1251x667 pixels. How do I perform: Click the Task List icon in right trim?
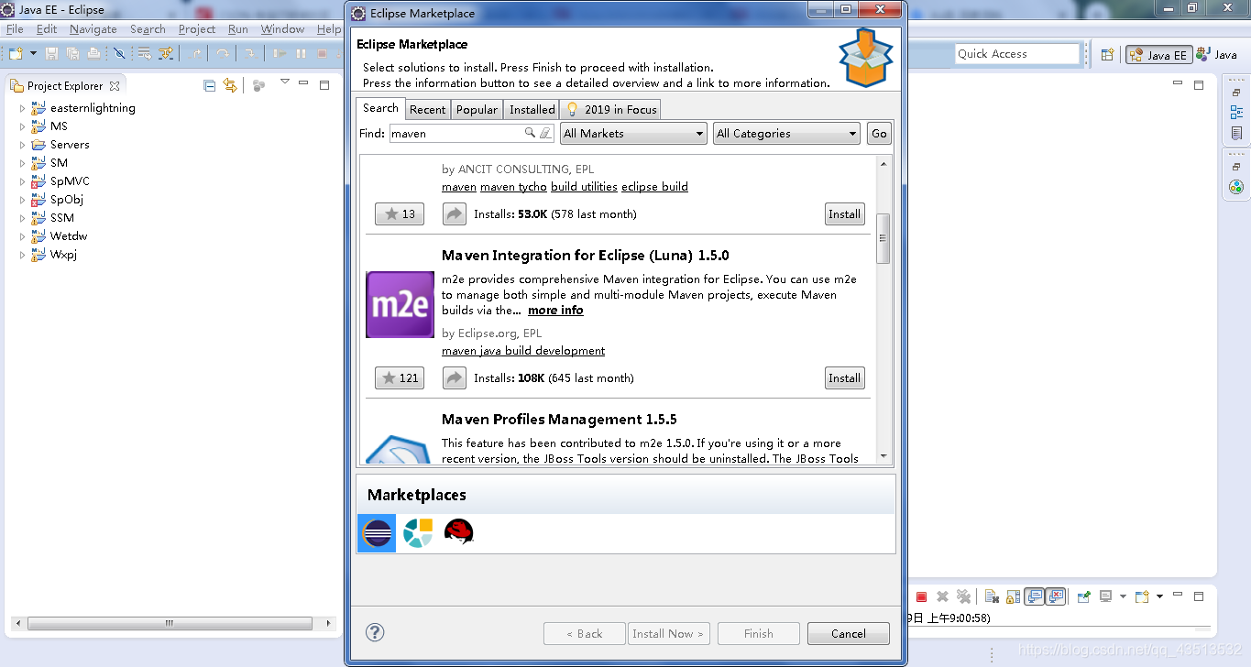tap(1236, 133)
